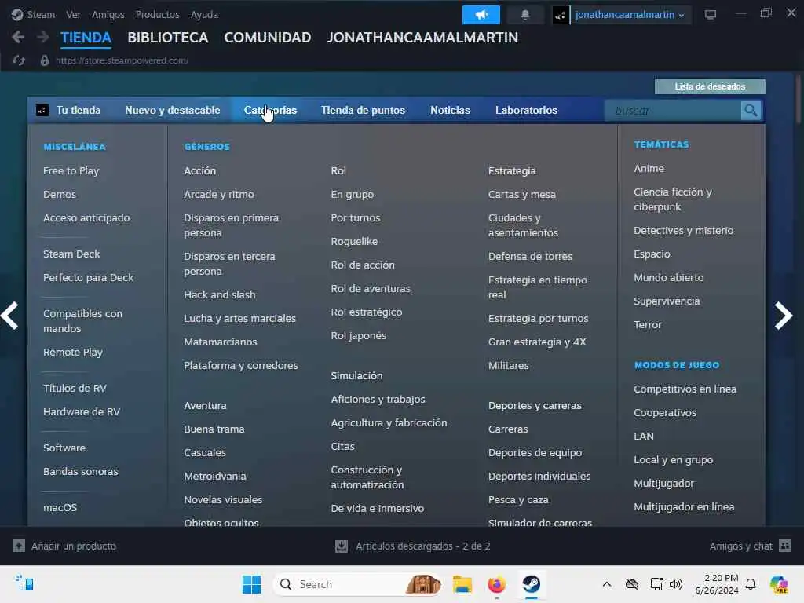Go back with the left arrow
804x603 pixels.
pos(18,37)
